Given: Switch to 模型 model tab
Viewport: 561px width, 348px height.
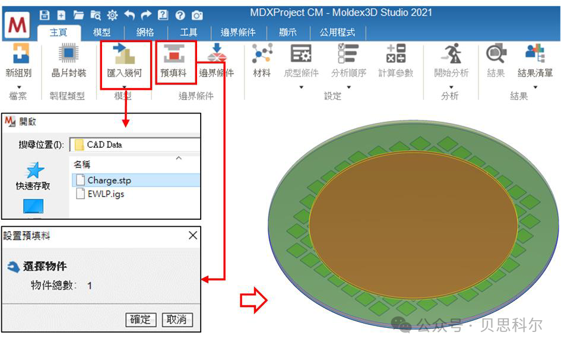Looking at the screenshot, I should pos(102,33).
